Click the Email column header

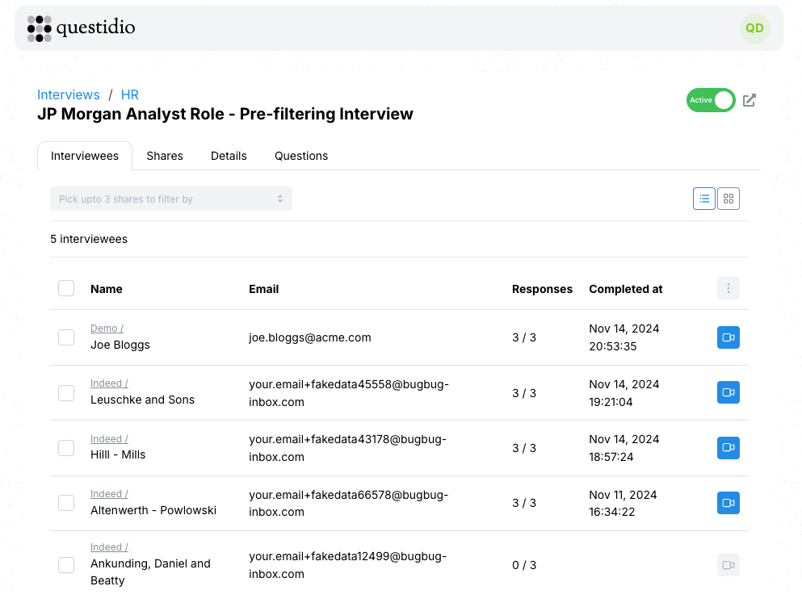[x=264, y=289]
